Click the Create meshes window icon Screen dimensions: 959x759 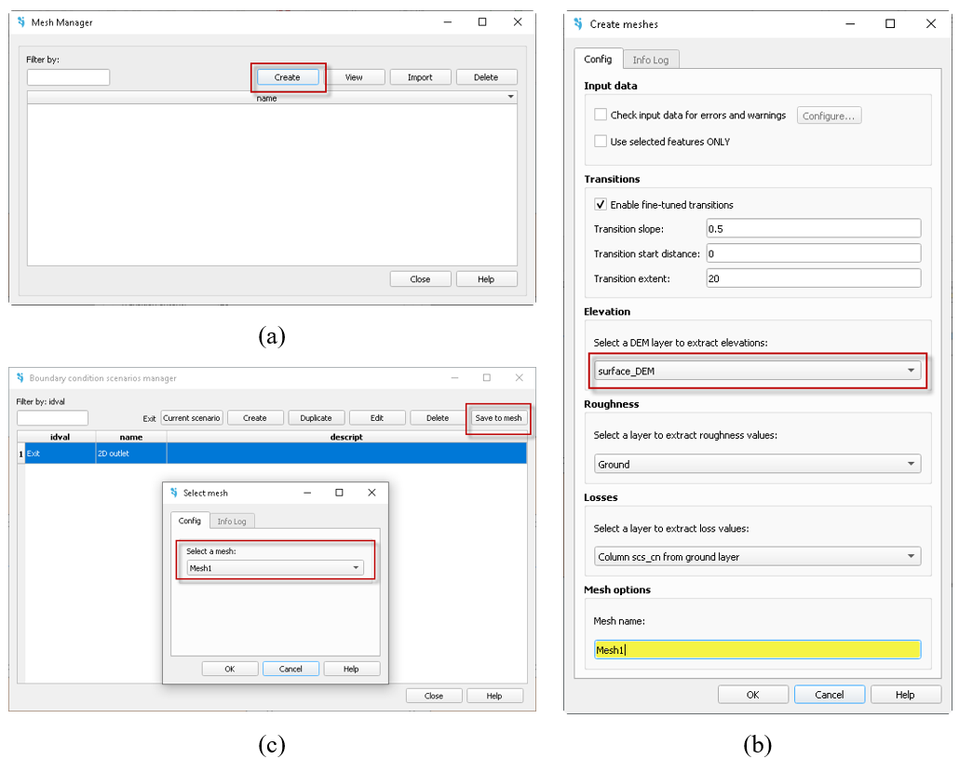coord(578,24)
